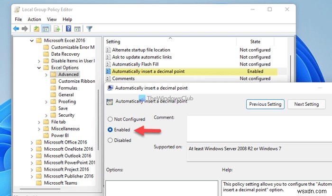The width and height of the screenshot is (332, 196).
Task: Expand the Microsoft Office 2016 node
Action: 32,143
